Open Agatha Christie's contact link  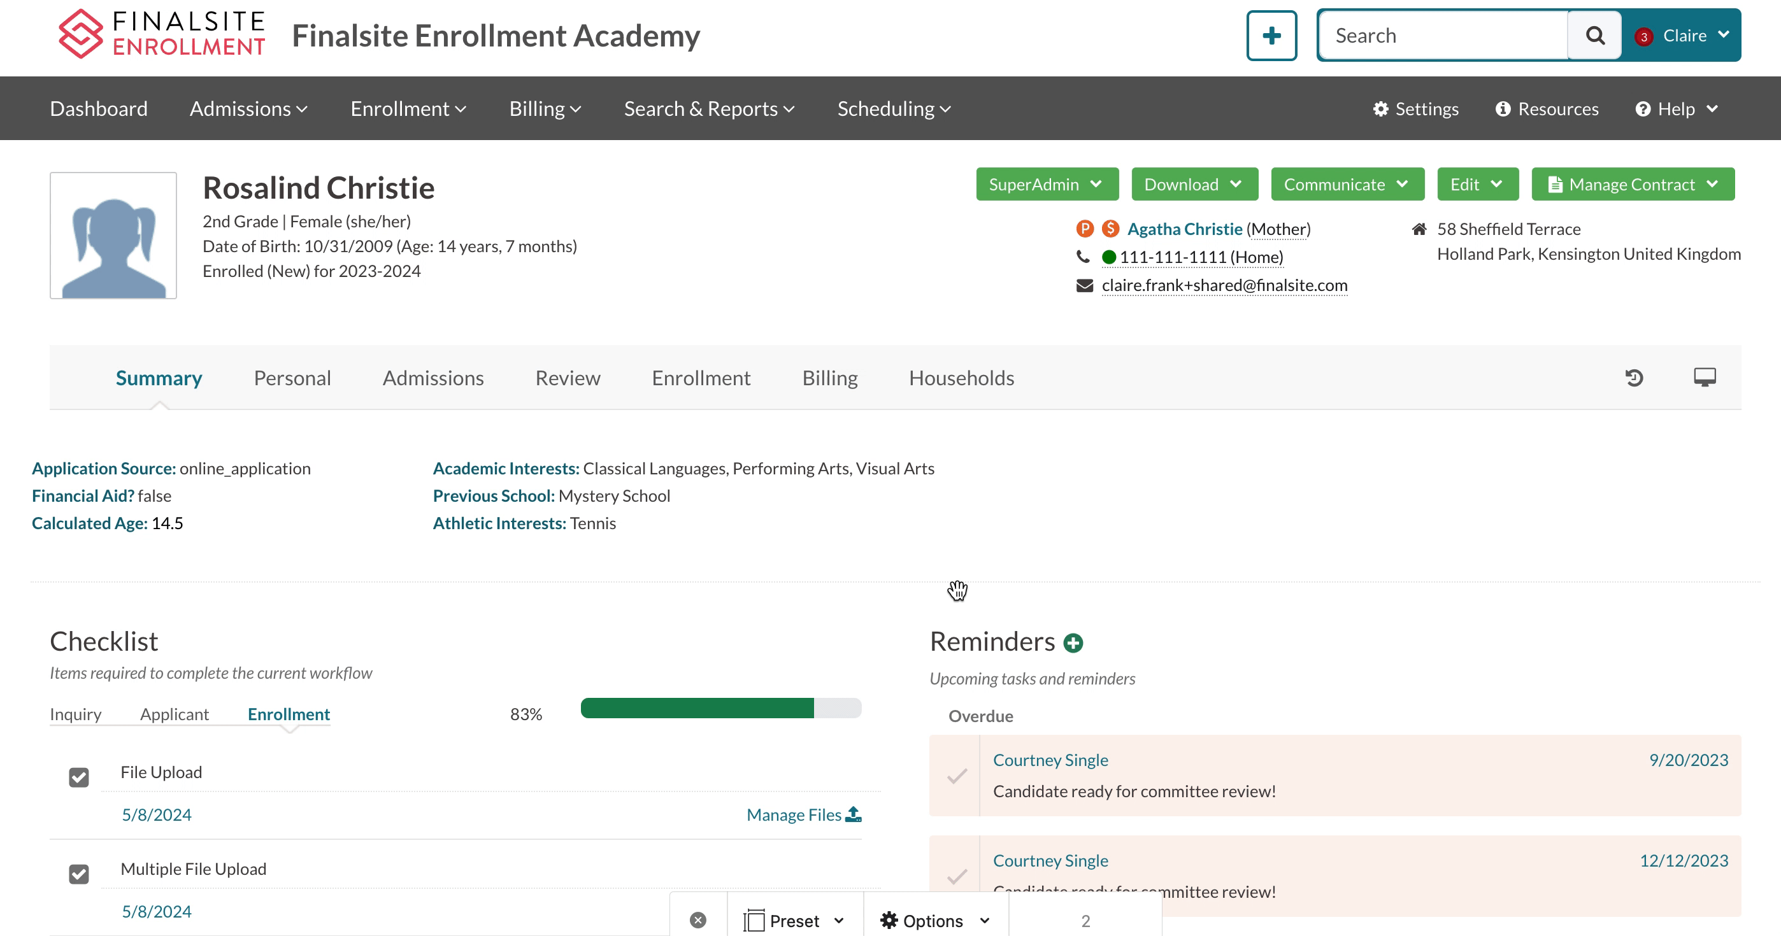(1184, 229)
